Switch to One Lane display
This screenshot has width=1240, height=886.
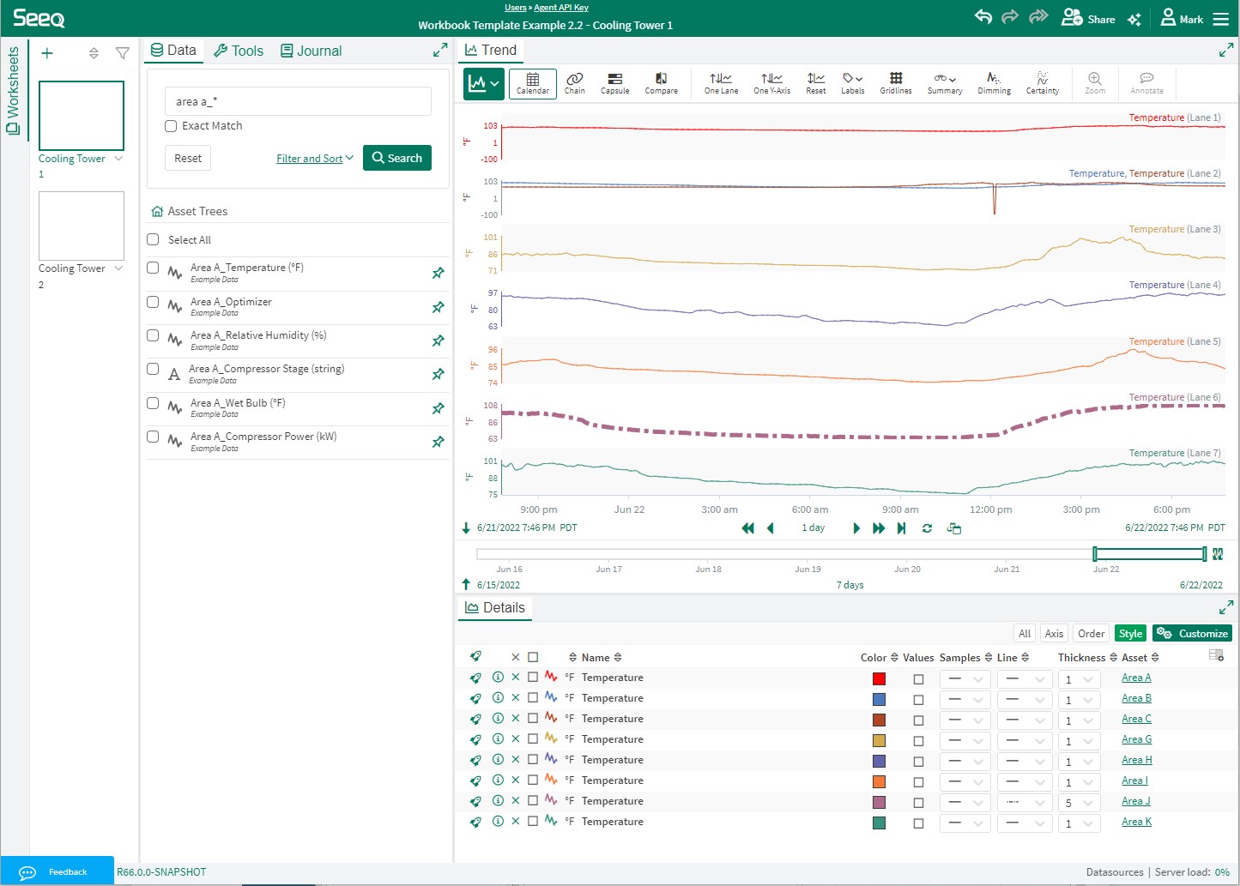pyautogui.click(x=721, y=83)
